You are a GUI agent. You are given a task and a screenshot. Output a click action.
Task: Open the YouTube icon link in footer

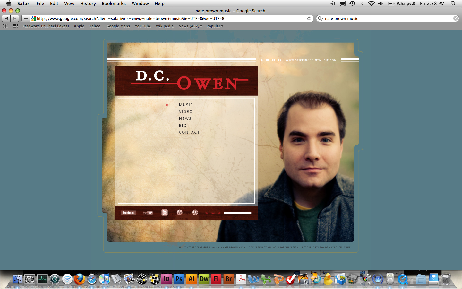click(148, 213)
